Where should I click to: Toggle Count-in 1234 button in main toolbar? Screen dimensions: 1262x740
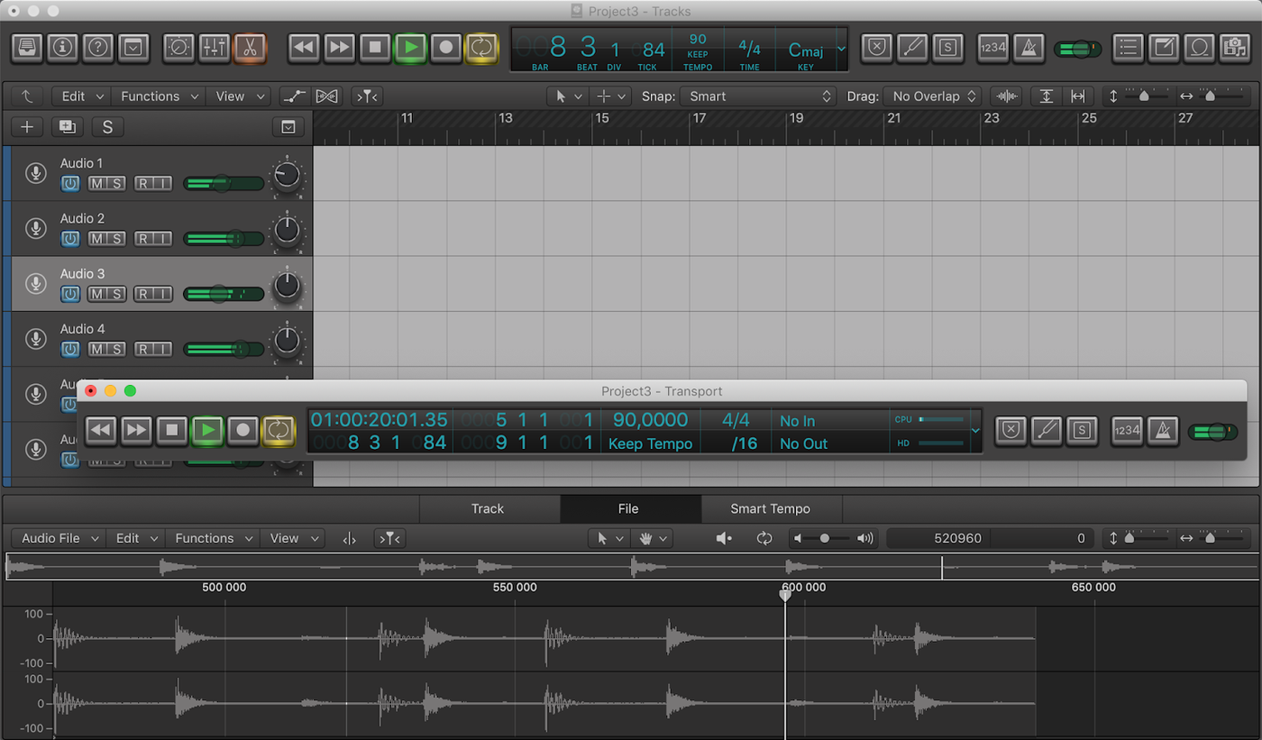[x=992, y=47]
